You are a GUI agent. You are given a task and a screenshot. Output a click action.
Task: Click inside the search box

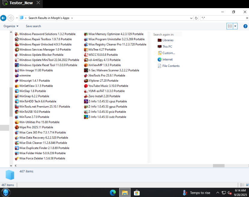tap(223, 18)
